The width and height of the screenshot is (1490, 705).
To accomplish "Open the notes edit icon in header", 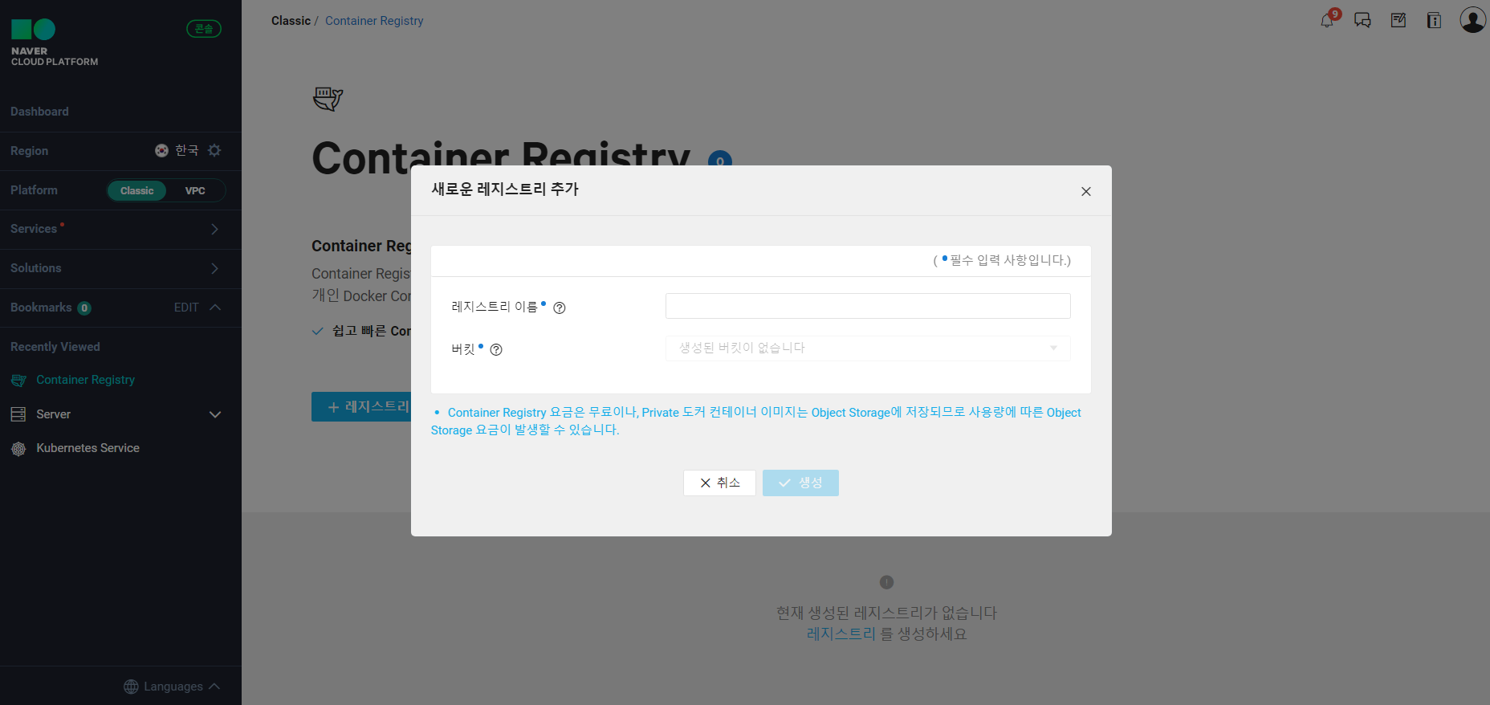I will tap(1398, 20).
